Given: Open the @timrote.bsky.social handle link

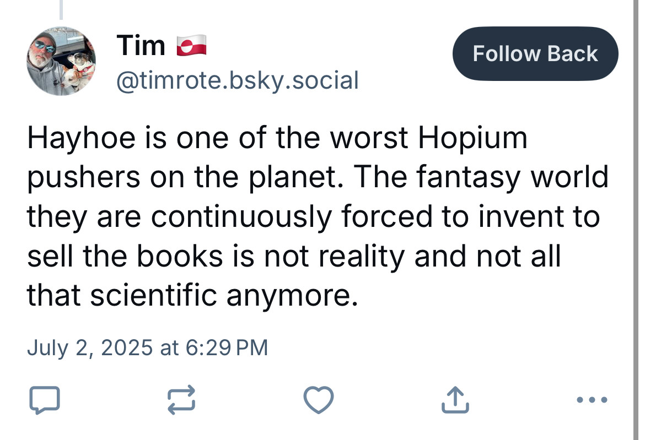Looking at the screenshot, I should [x=238, y=80].
